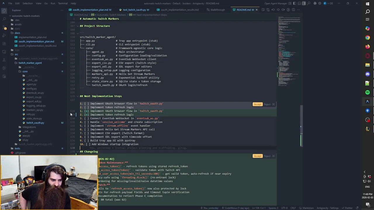Toggle the secondary side bar visibility
Viewport: 374px width, 210px height.
[x=304, y=3]
